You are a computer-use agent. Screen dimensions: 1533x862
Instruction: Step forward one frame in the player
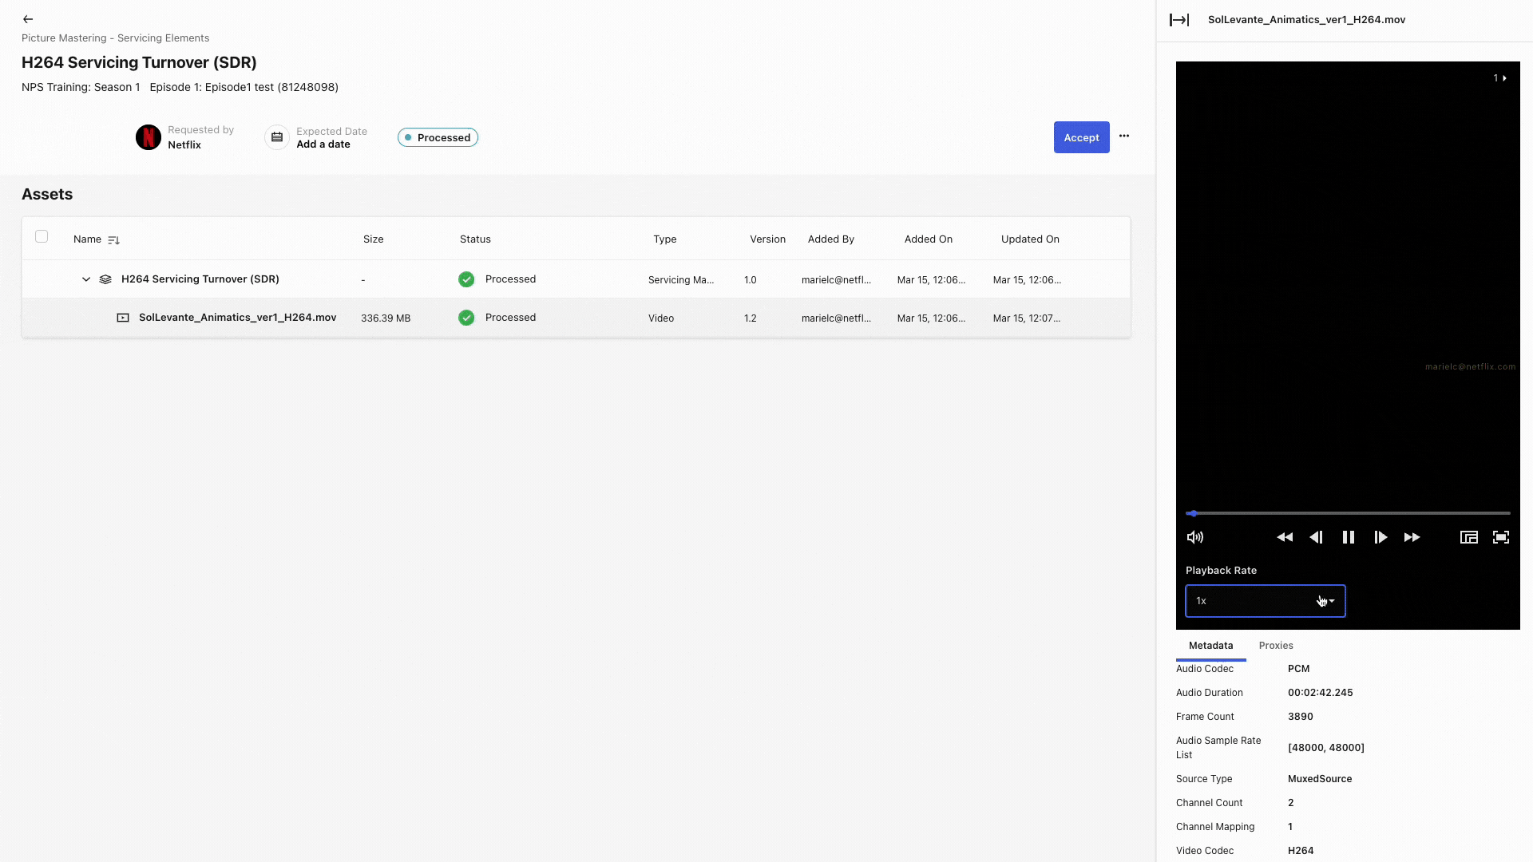coord(1380,537)
